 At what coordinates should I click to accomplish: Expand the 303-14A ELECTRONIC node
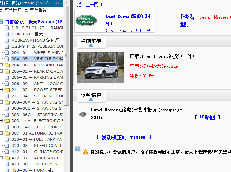(1, 120)
